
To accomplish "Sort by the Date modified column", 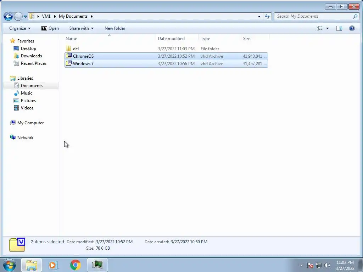I will 177,38.
